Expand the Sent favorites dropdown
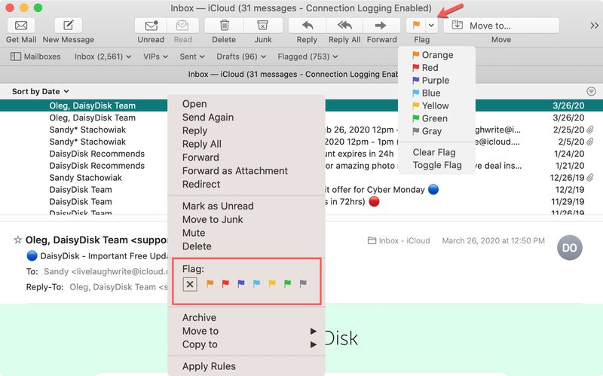Viewport: 603px width, 376px height. [x=192, y=57]
